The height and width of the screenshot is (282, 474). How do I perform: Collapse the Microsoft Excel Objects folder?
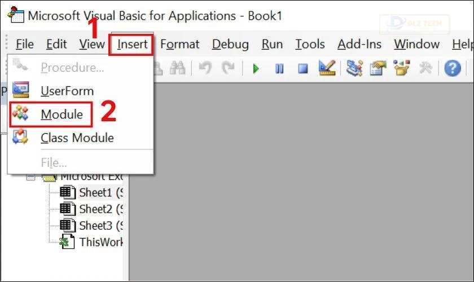pyautogui.click(x=30, y=177)
